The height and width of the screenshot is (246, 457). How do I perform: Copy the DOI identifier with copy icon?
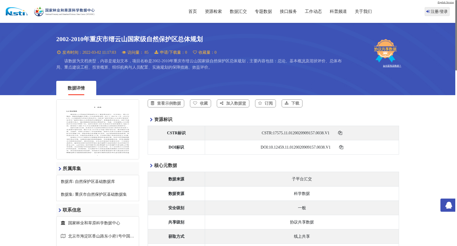point(341,147)
